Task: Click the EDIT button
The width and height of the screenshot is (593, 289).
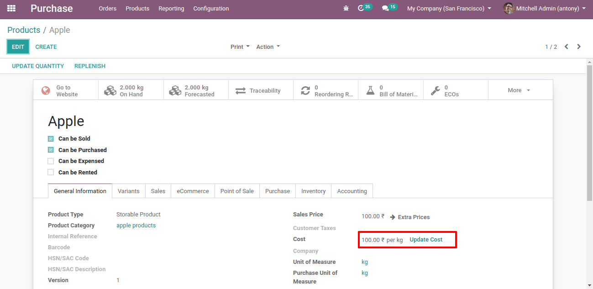Action: [x=18, y=47]
